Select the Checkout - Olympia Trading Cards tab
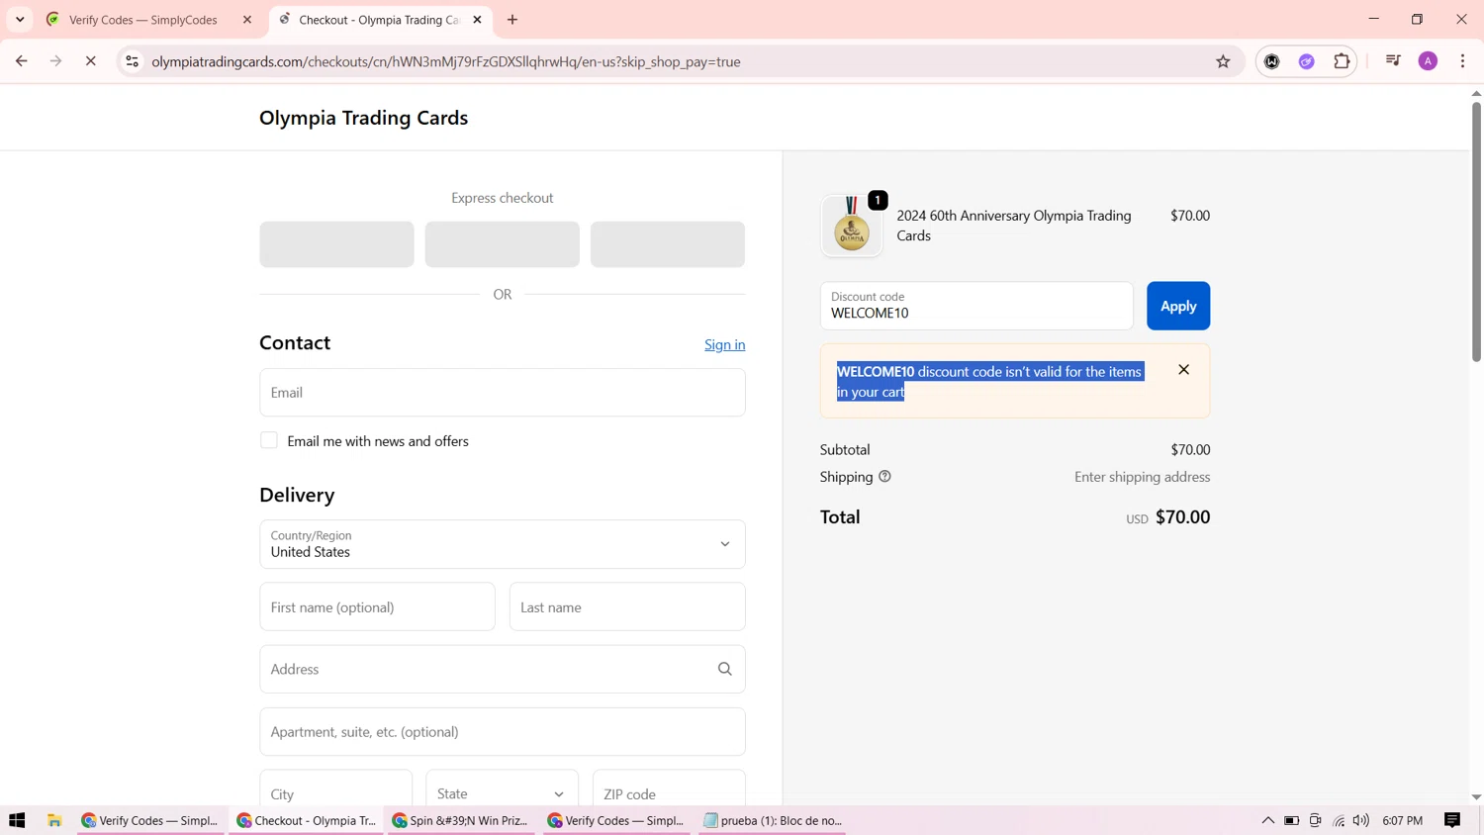 pyautogui.click(x=381, y=20)
